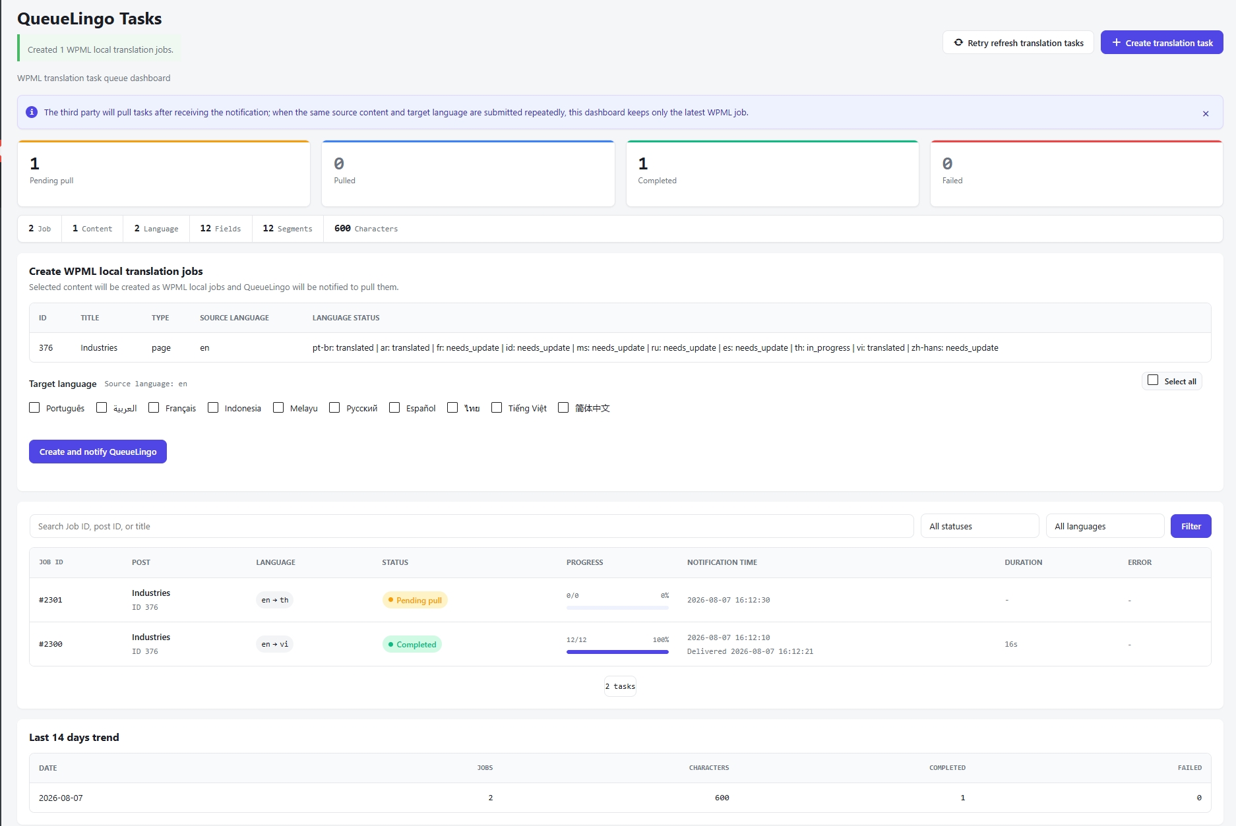Click the refresh icon in Retry button
Screen dimensions: 1236x826
point(958,42)
